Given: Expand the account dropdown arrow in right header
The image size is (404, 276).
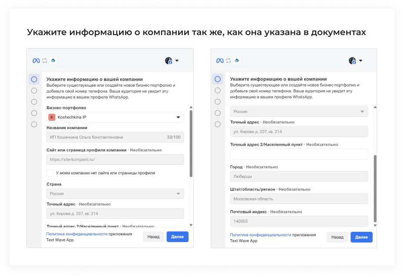Looking at the screenshot, I should point(360,61).
